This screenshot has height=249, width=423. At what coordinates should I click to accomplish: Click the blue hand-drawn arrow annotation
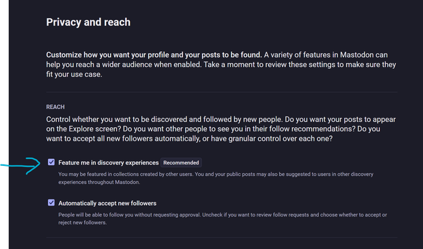pyautogui.click(x=20, y=166)
